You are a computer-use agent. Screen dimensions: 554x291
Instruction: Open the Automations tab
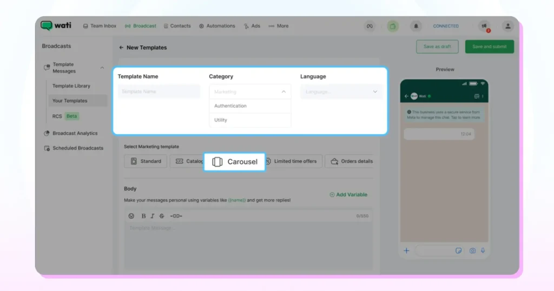[x=217, y=26]
